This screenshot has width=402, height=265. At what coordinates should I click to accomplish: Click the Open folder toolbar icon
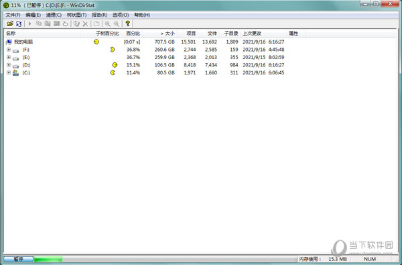[x=10, y=23]
